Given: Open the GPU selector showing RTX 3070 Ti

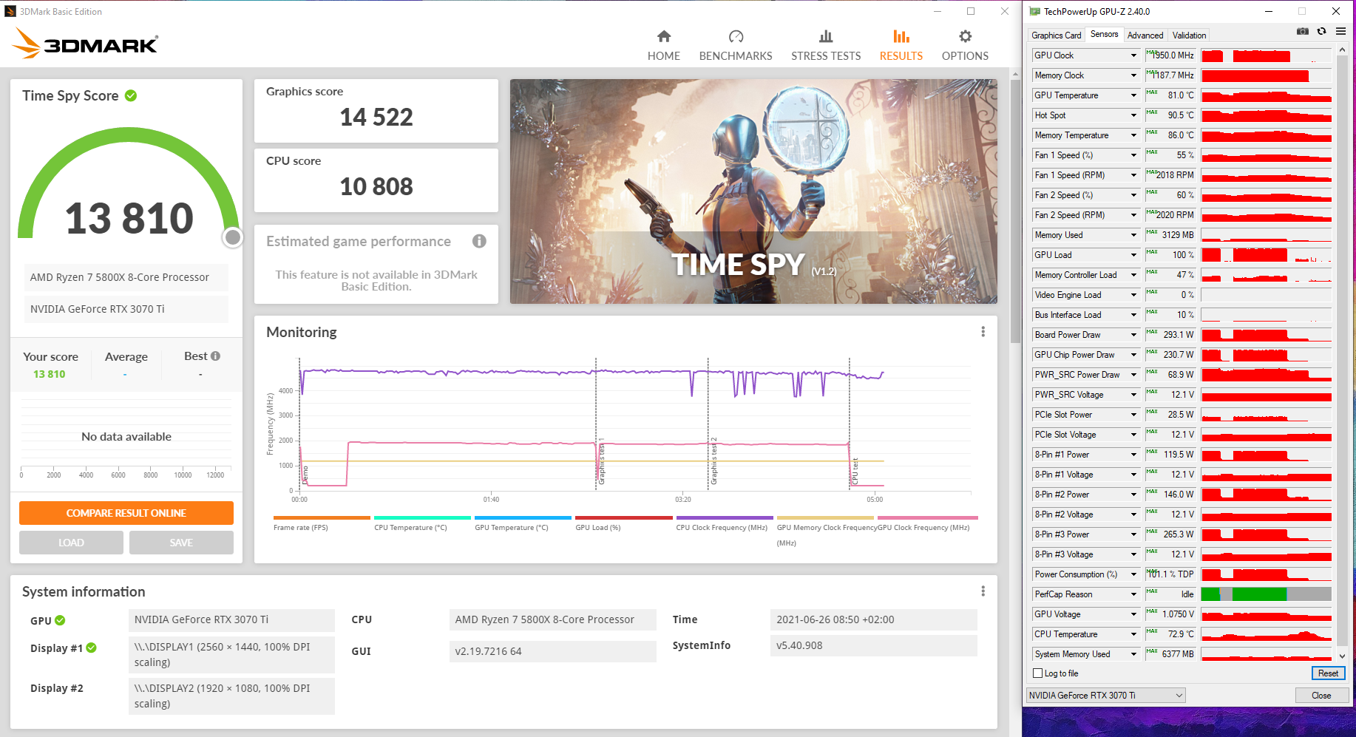Looking at the screenshot, I should click(x=1105, y=696).
